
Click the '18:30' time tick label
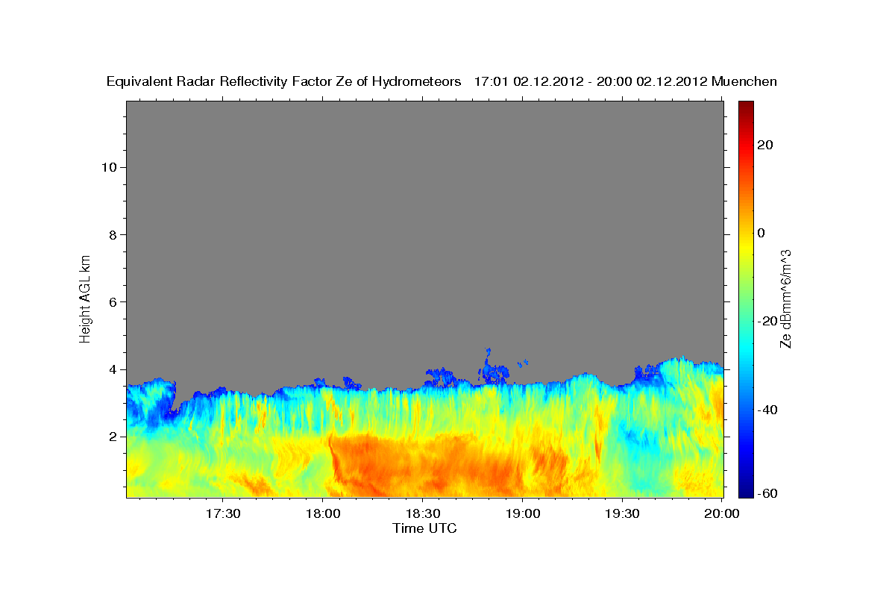pos(422,514)
